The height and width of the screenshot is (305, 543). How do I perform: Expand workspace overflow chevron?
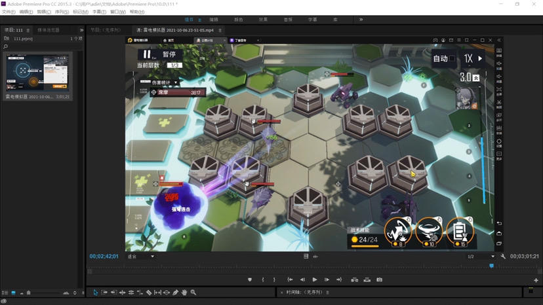(x=361, y=20)
